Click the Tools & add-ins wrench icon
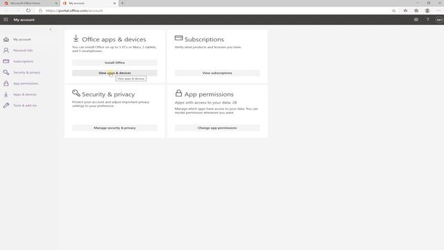The image size is (444, 250). (6, 106)
